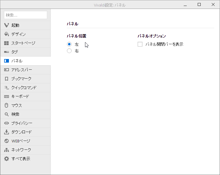220x175 pixels.
Task: Open the アドレスバー settings section
Action: (x=26, y=70)
